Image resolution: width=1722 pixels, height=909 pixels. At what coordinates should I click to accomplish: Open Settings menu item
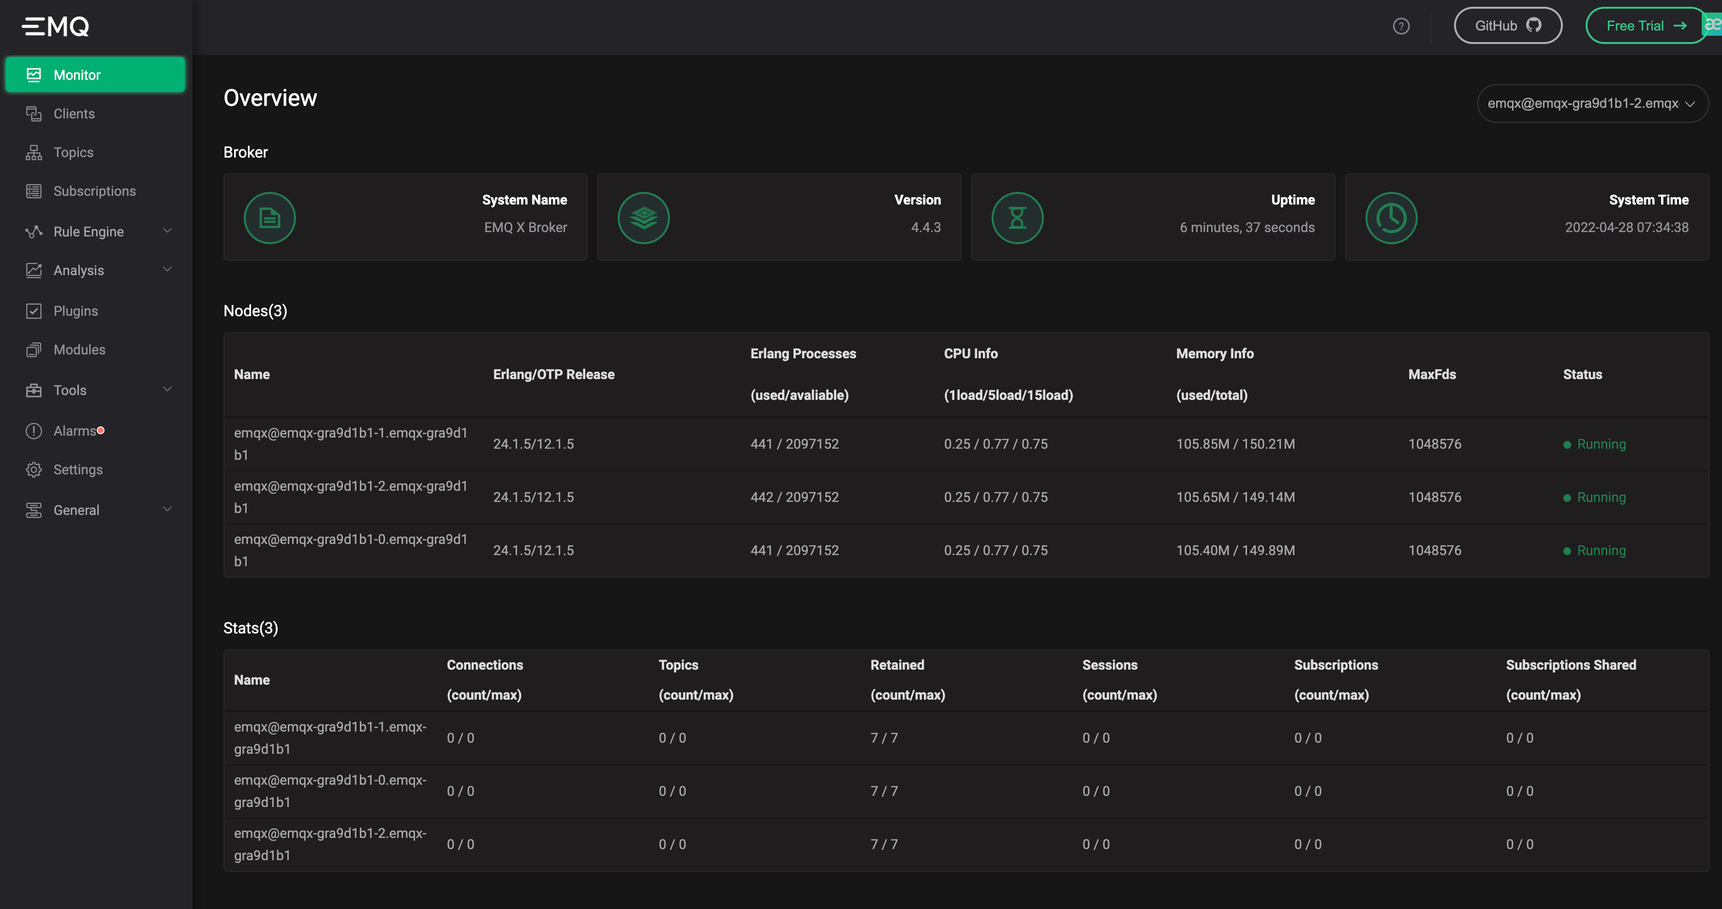point(96,470)
